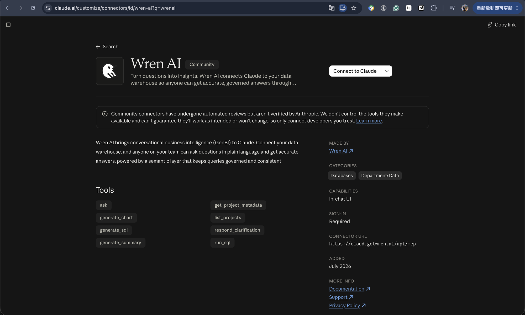Click the ask tool chip
525x315 pixels.
click(x=103, y=205)
